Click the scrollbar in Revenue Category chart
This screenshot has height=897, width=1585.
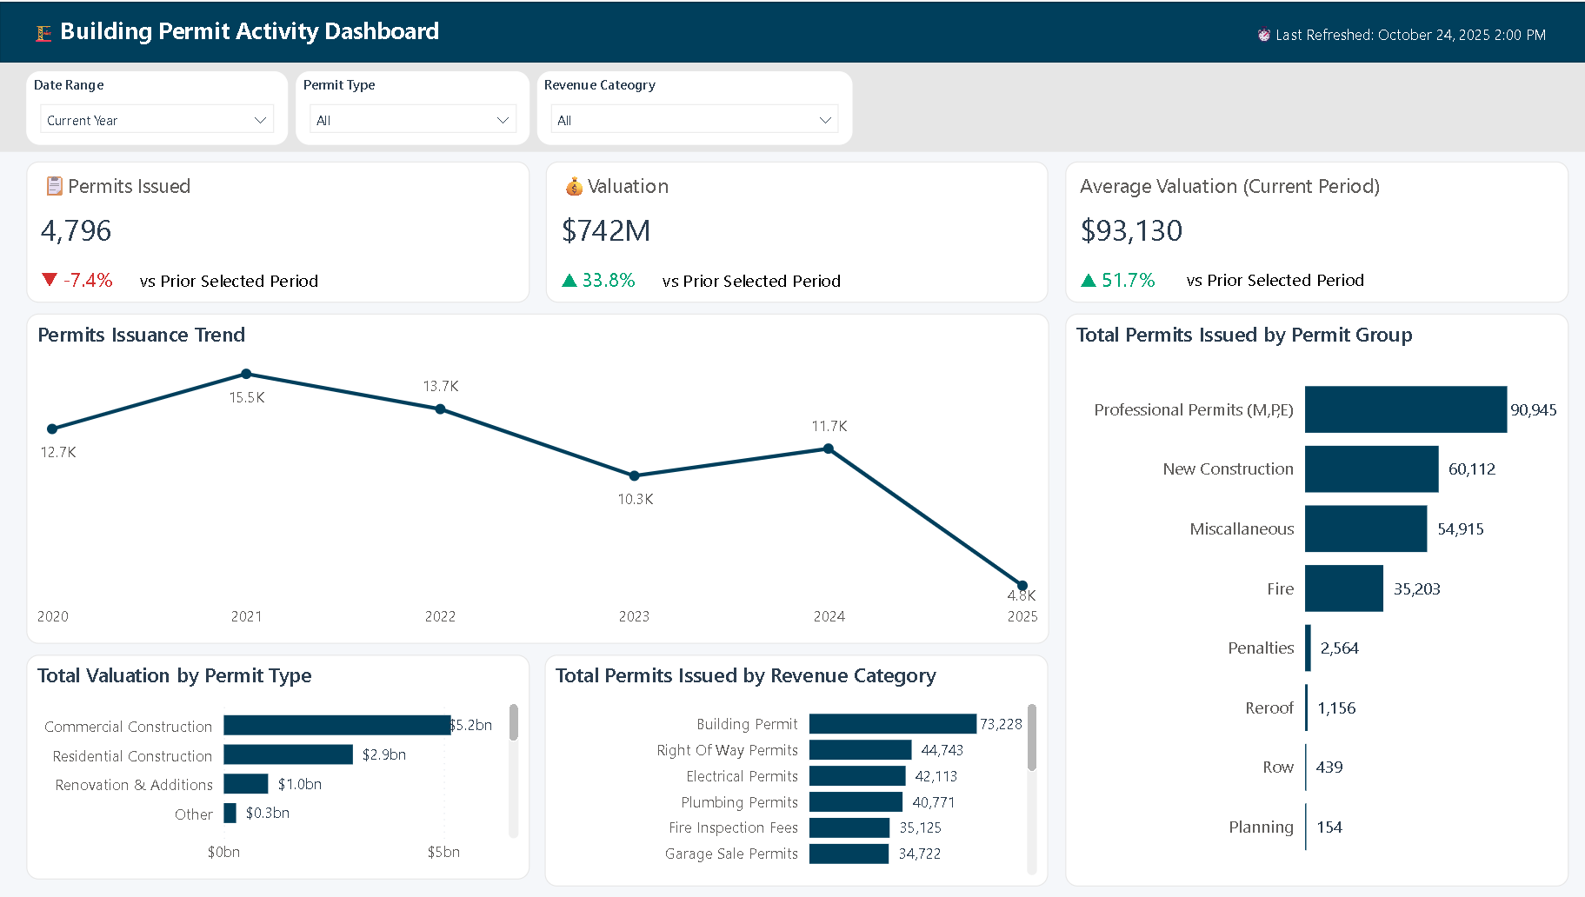pos(1032,737)
